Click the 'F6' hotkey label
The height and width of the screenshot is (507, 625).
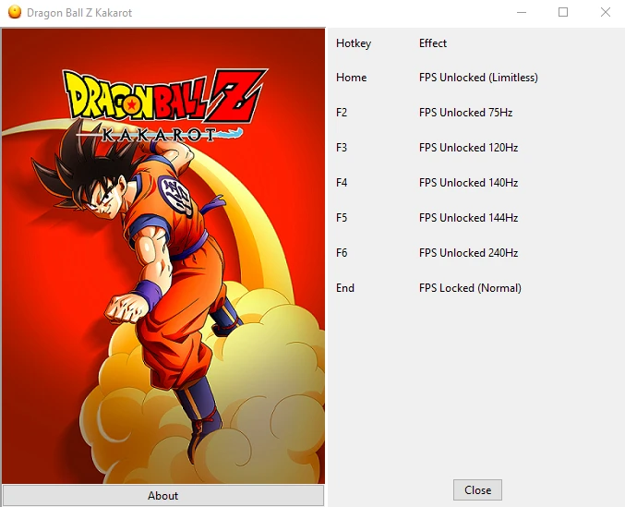coord(342,253)
